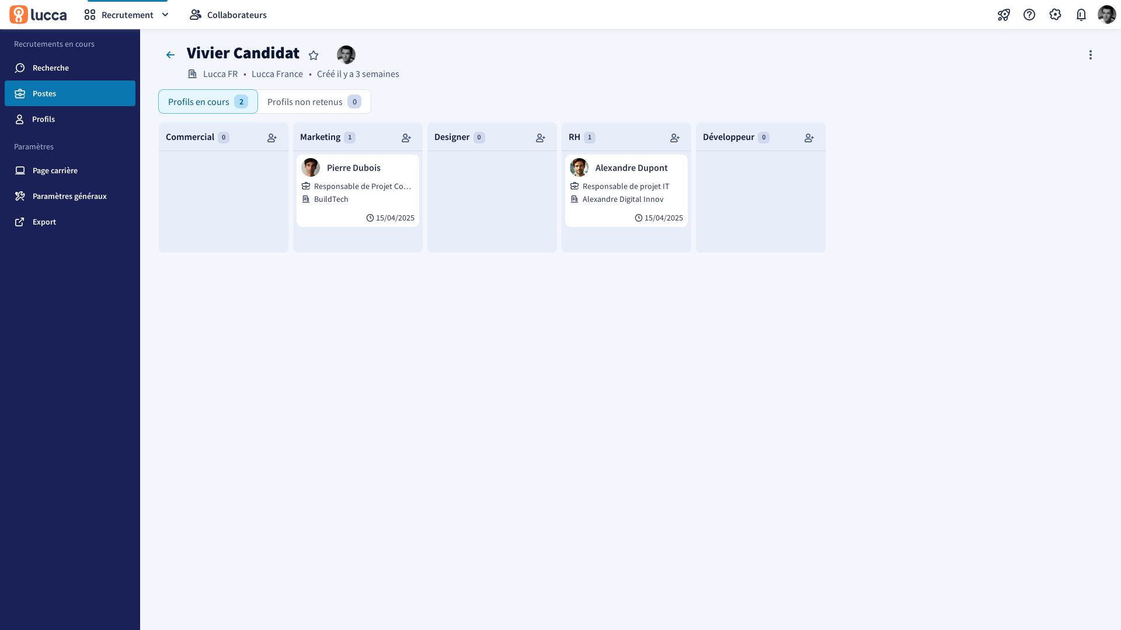Open Alexandre Dupont candidate card

point(626,191)
